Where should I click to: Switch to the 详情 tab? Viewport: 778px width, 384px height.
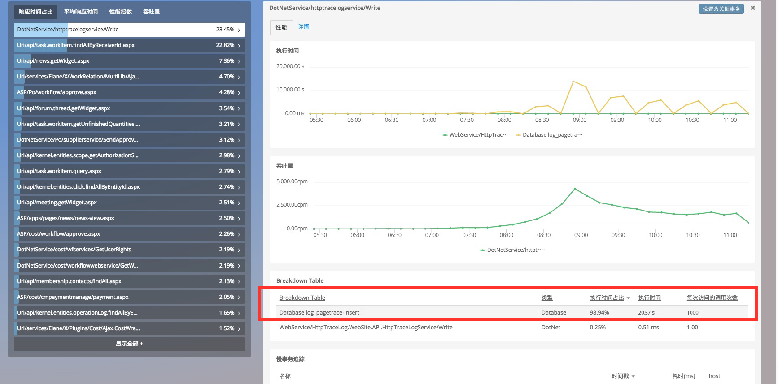click(x=303, y=27)
